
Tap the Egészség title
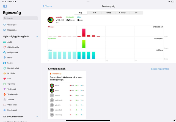[12, 13]
